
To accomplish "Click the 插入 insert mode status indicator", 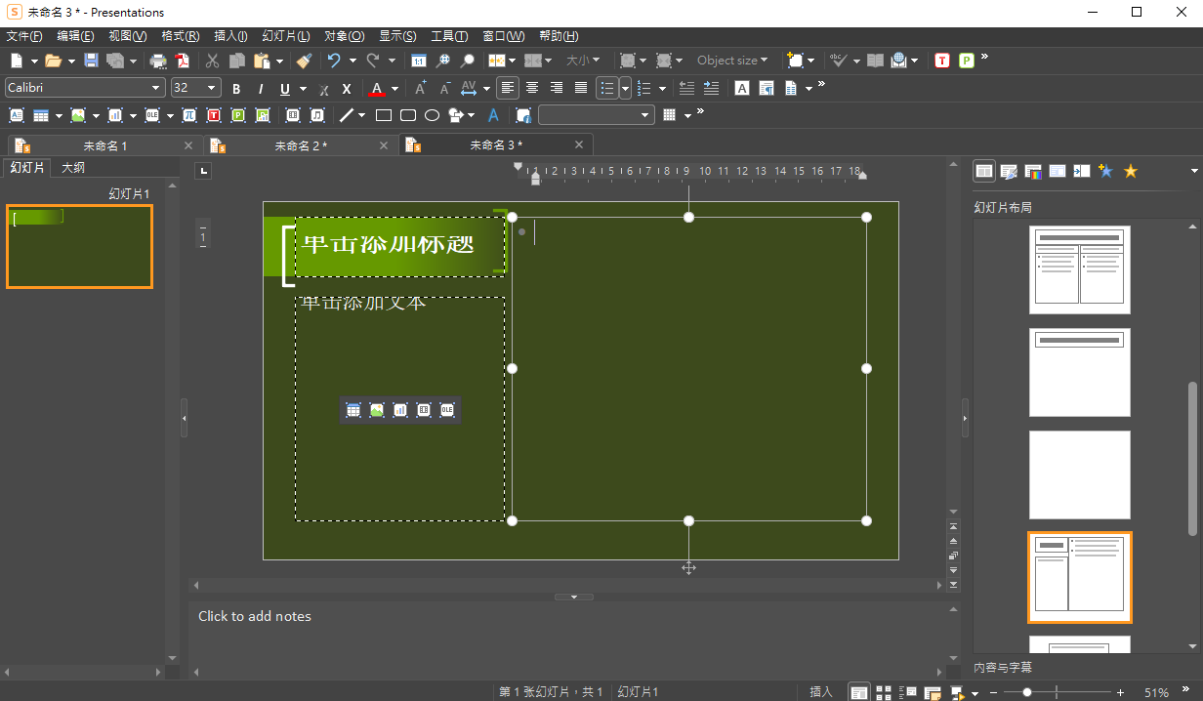I will point(821,692).
